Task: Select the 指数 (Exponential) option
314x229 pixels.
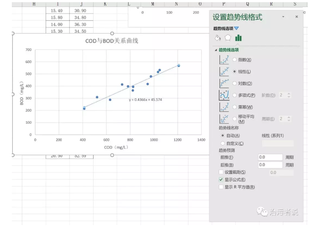Action: [x=235, y=59]
